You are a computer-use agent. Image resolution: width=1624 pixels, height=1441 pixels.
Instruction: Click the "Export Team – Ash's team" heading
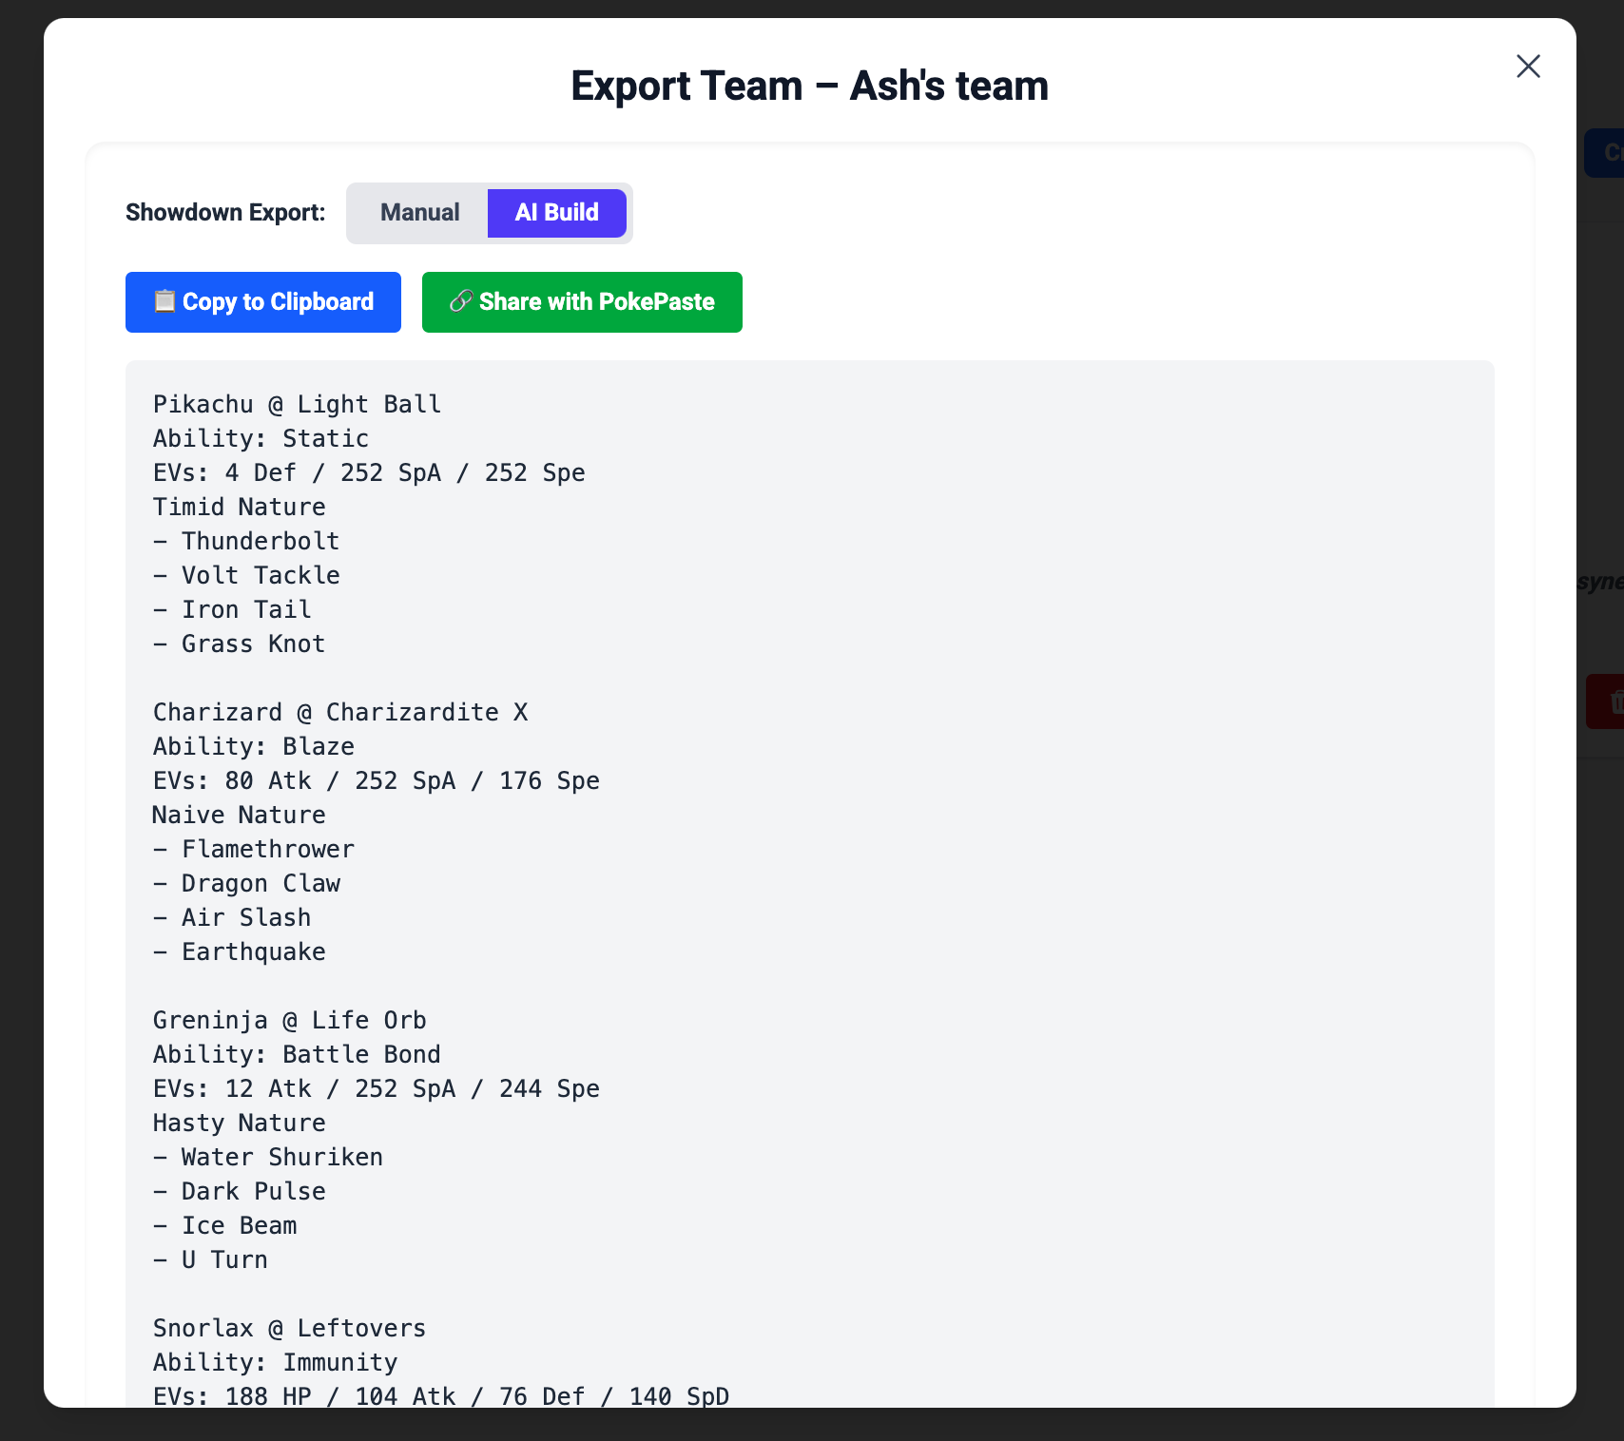tap(809, 86)
